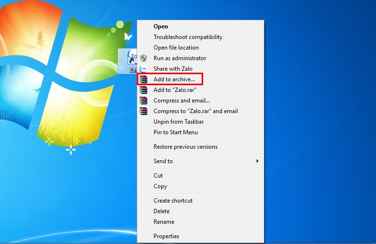Select Unpin from Taskbar
376x244 pixels.
(201, 122)
